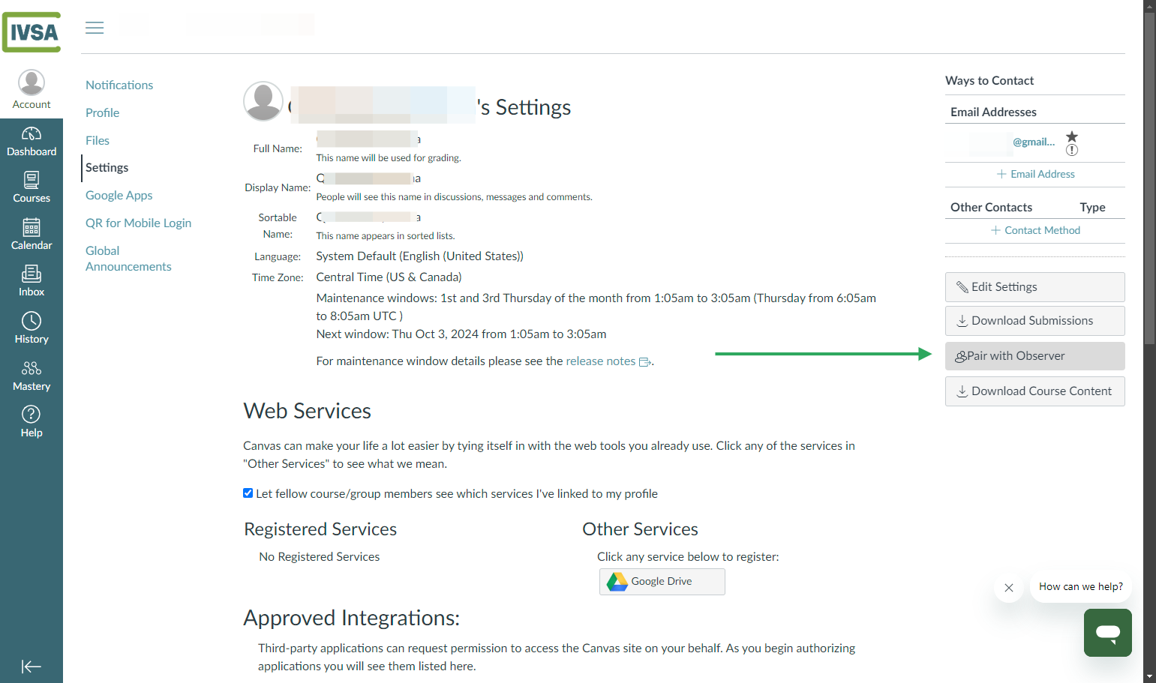Open the release notes link
The width and height of the screenshot is (1156, 683).
click(x=601, y=361)
